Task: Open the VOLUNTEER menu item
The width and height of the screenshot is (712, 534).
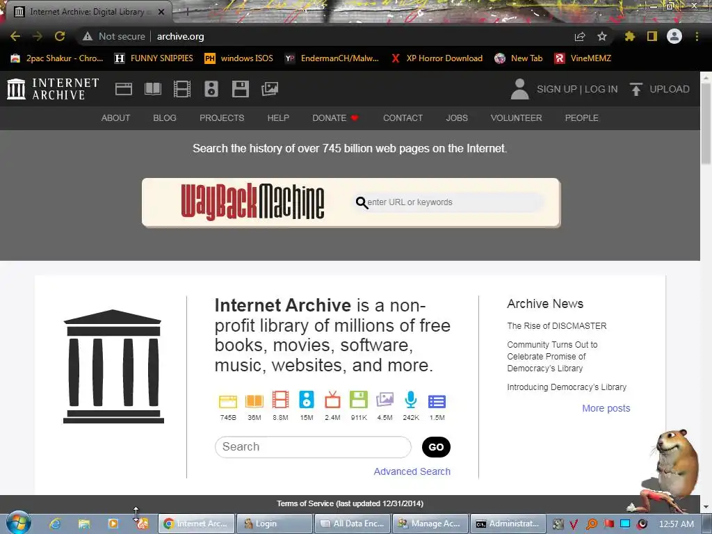Action: (516, 118)
